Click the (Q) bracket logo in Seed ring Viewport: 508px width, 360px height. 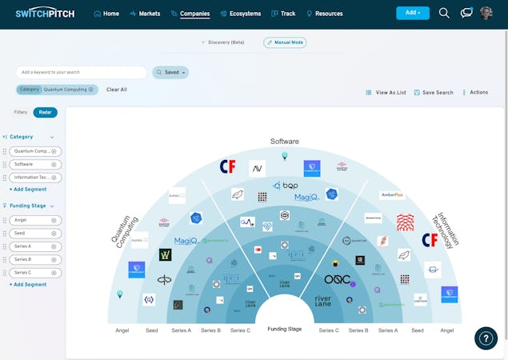(x=149, y=300)
